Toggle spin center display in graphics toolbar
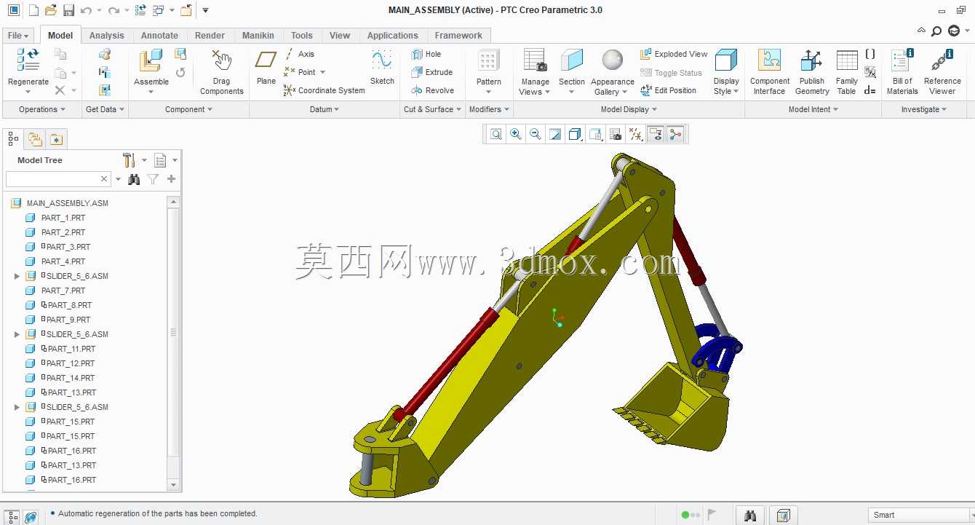Screen dimensions: 975x525 (x=675, y=134)
